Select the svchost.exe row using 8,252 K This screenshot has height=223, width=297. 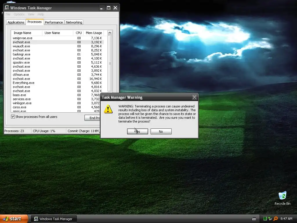coord(57,50)
